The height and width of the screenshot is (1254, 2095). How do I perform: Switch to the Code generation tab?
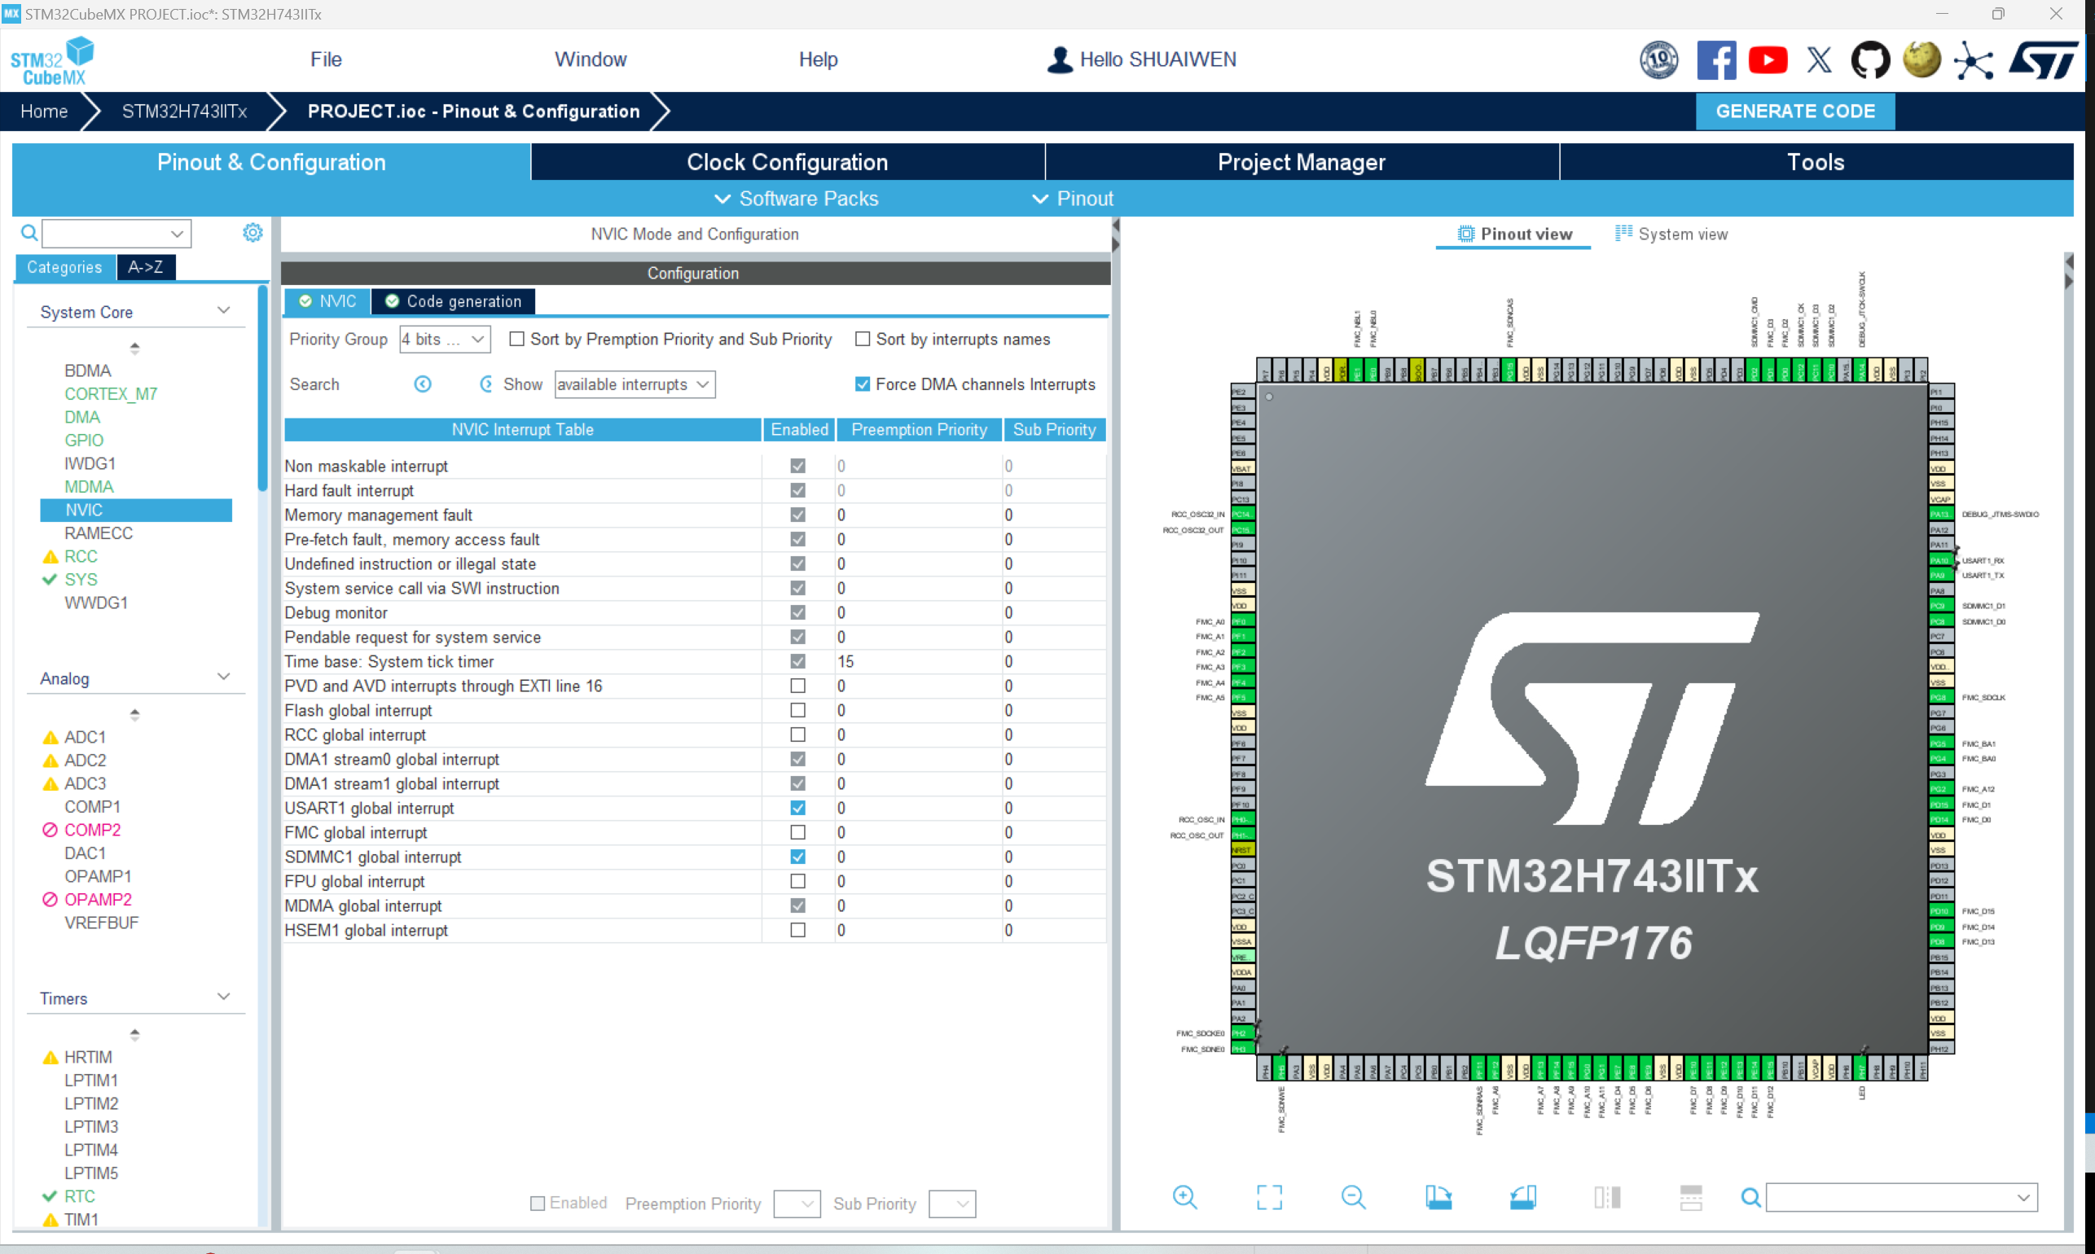pos(453,301)
